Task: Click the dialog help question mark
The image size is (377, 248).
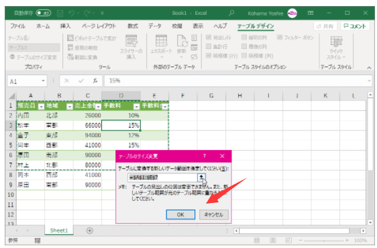Action: [205, 156]
